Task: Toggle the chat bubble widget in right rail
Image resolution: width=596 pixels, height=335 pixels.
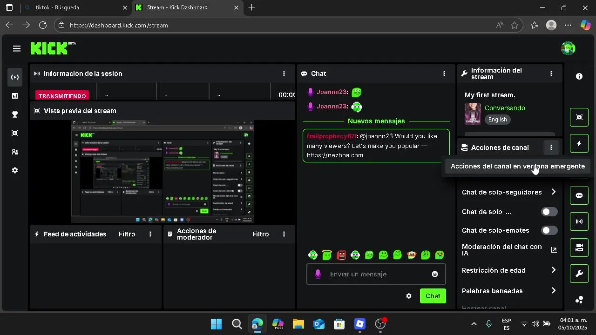Action: [x=579, y=195]
